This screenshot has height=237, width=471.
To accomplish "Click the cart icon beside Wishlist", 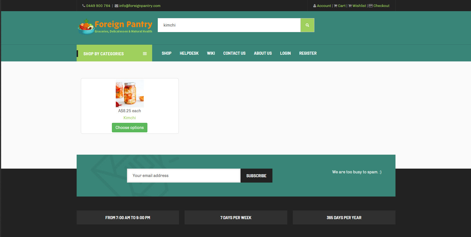I will point(350,6).
